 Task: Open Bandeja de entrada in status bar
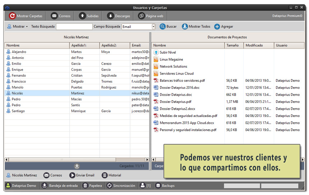[60, 186]
